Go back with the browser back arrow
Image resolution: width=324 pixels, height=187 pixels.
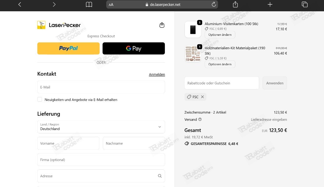[20, 4]
